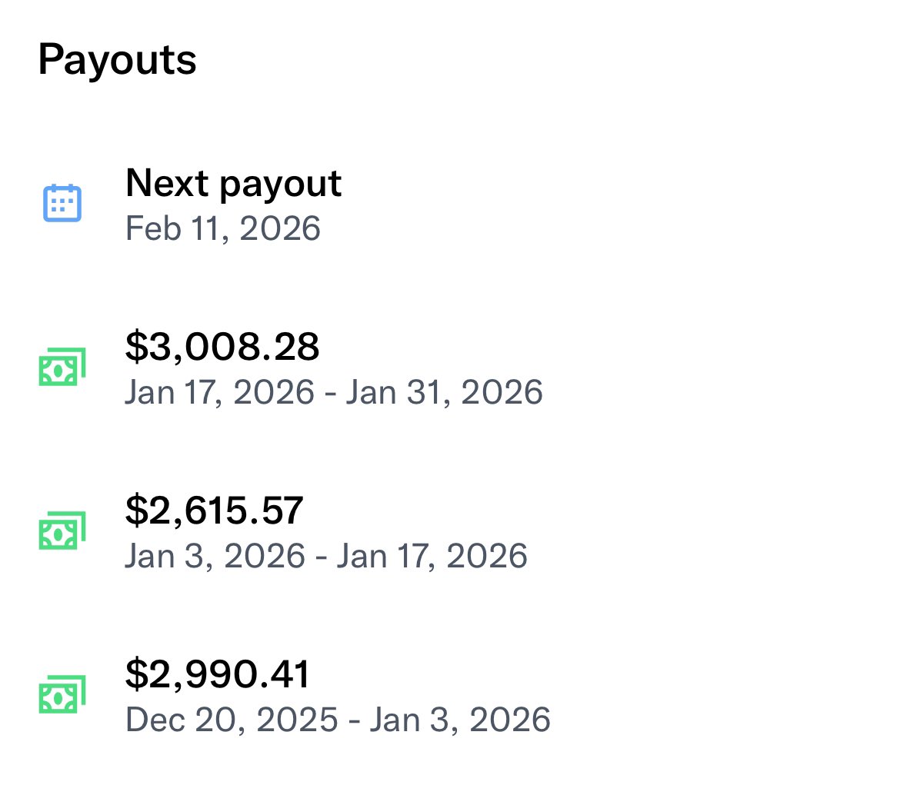Select the Payouts heading

tap(117, 60)
